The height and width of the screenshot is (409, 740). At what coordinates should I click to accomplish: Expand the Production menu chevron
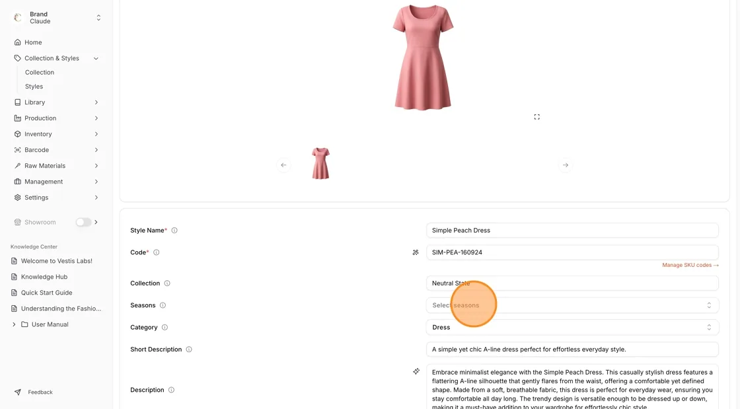[96, 118]
